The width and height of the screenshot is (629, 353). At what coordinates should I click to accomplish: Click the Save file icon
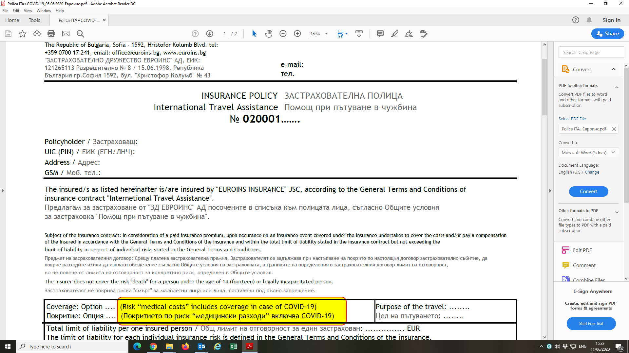coord(8,34)
